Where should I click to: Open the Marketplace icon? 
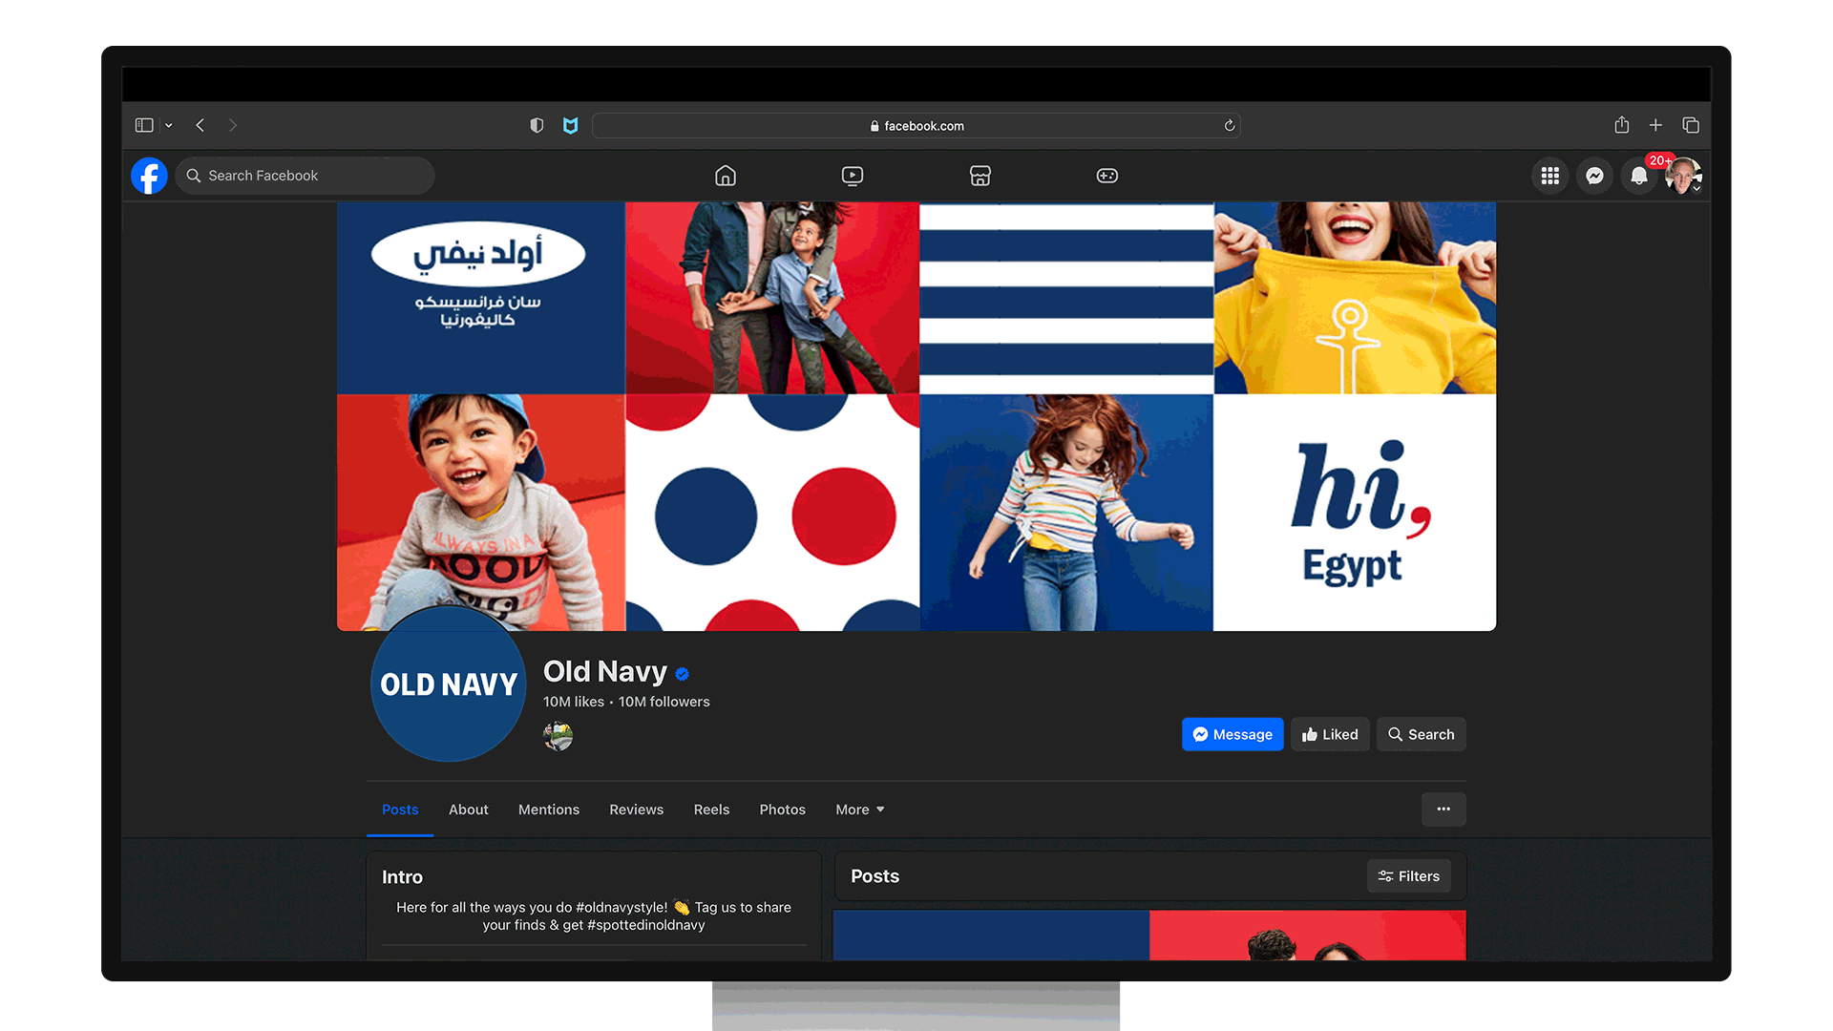pos(980,176)
